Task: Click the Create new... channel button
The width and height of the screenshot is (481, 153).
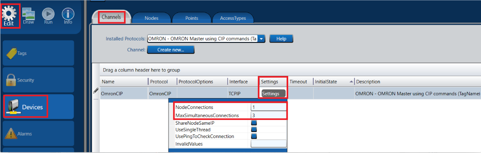Action: [x=171, y=49]
